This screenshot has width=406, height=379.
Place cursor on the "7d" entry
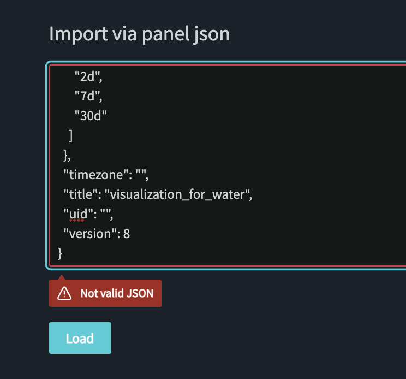pos(88,96)
